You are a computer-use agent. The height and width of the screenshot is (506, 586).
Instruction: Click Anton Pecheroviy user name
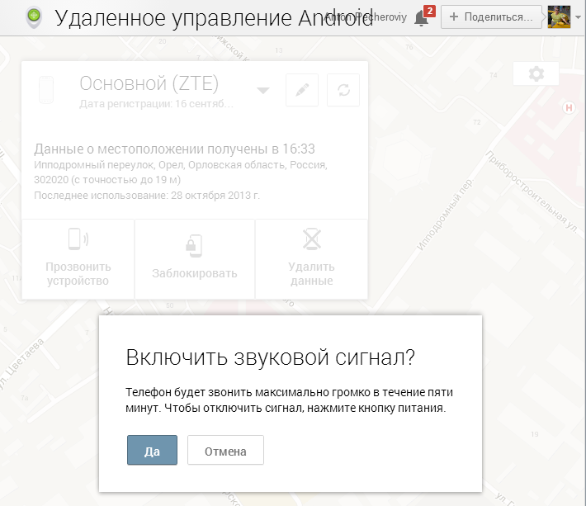(x=366, y=17)
